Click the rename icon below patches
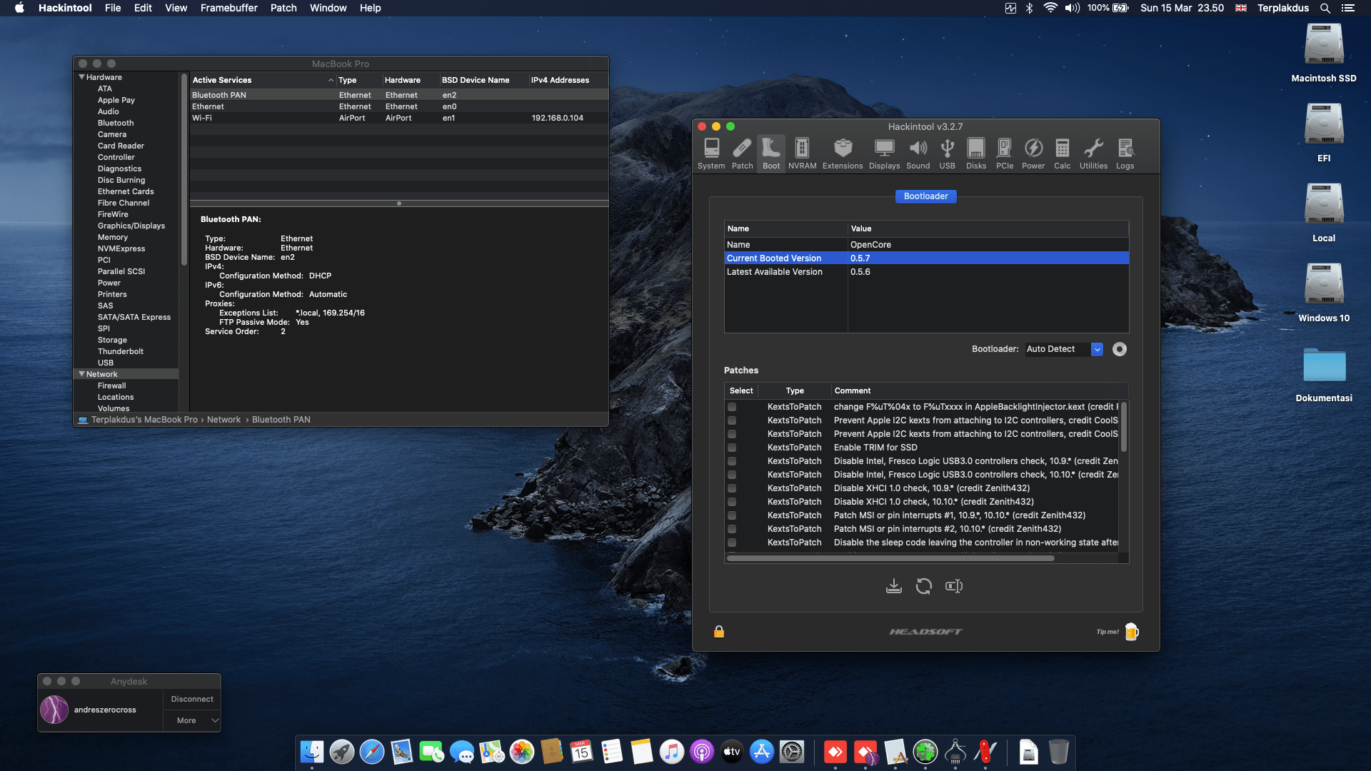Image resolution: width=1371 pixels, height=771 pixels. pyautogui.click(x=954, y=586)
